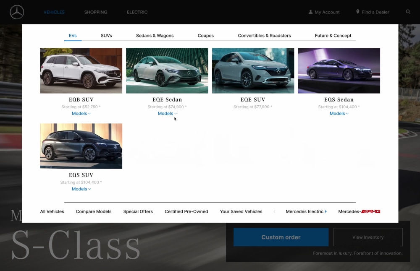This screenshot has width=420, height=271.
Task: Expand Models under EQS Sedan
Action: coord(339,113)
